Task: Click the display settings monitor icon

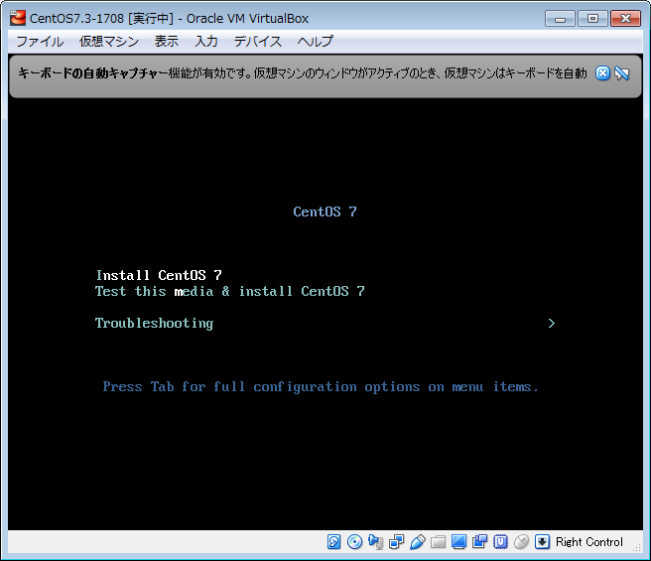Action: click(x=459, y=542)
